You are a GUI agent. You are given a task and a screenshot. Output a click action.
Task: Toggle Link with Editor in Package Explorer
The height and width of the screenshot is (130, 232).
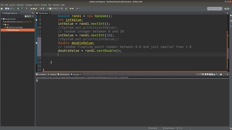pos(28,16)
